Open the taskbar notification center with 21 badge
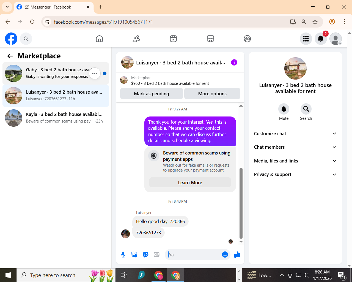 (x=342, y=276)
